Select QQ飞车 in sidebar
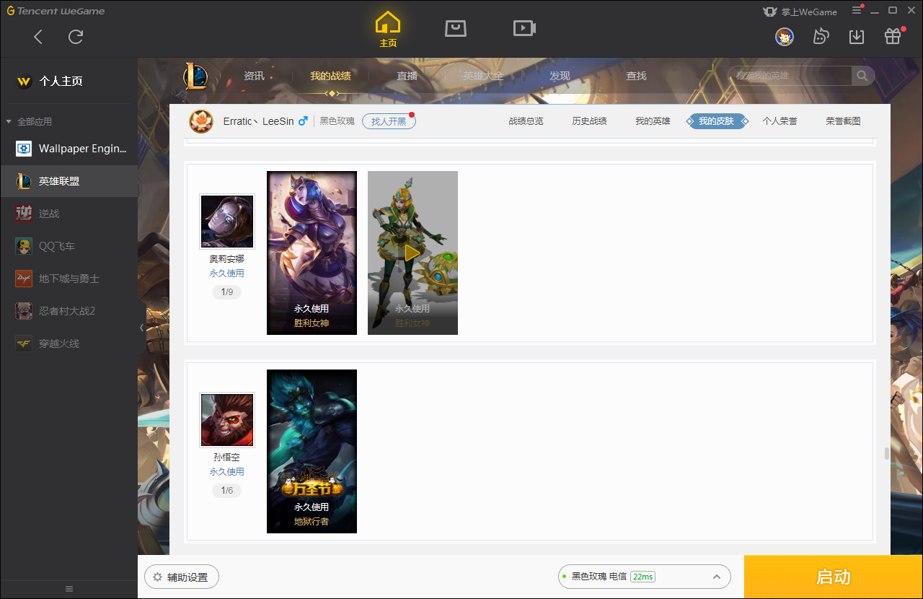The width and height of the screenshot is (923, 599). tap(69, 246)
